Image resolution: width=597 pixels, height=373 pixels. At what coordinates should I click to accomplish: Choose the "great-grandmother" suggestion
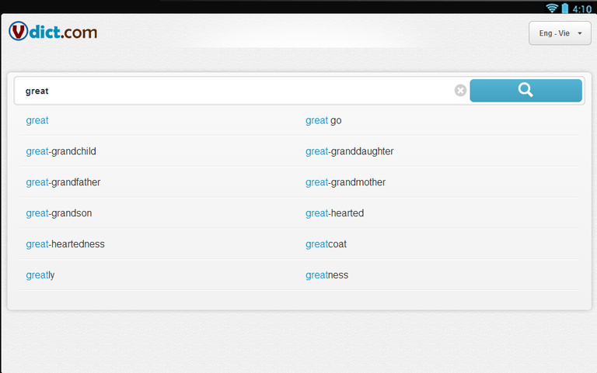pos(345,182)
